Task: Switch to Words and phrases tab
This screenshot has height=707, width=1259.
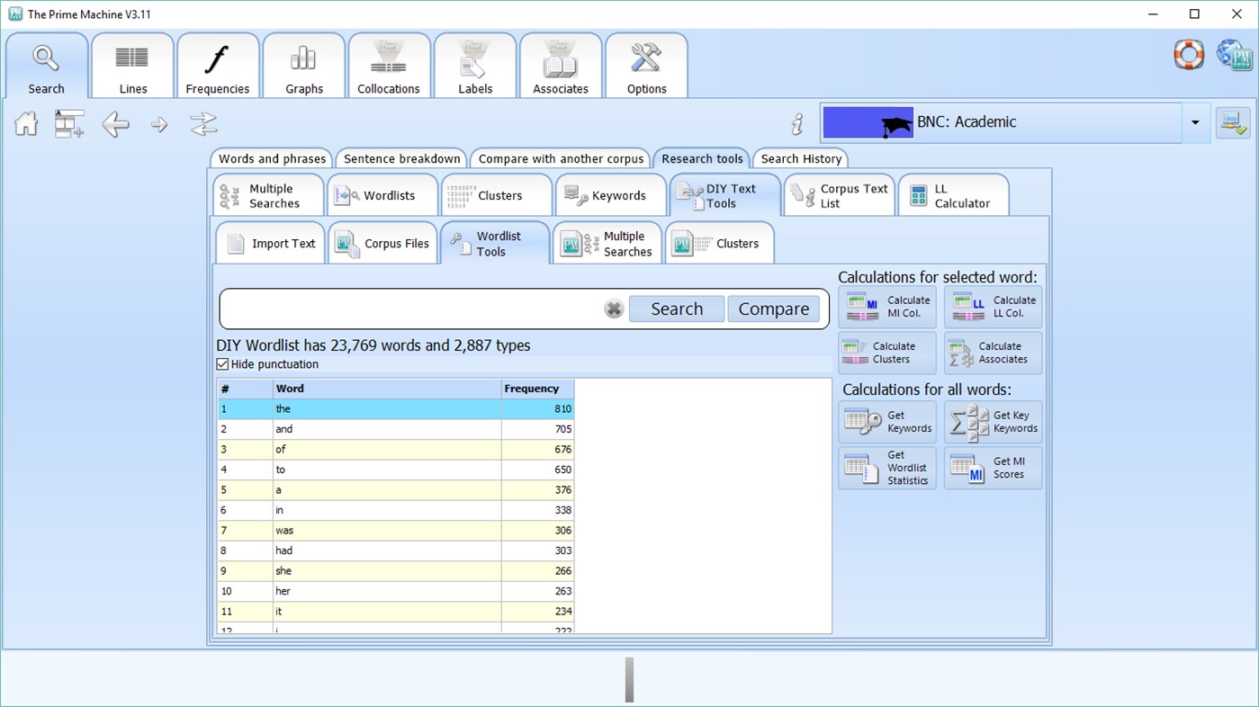Action: coord(272,158)
